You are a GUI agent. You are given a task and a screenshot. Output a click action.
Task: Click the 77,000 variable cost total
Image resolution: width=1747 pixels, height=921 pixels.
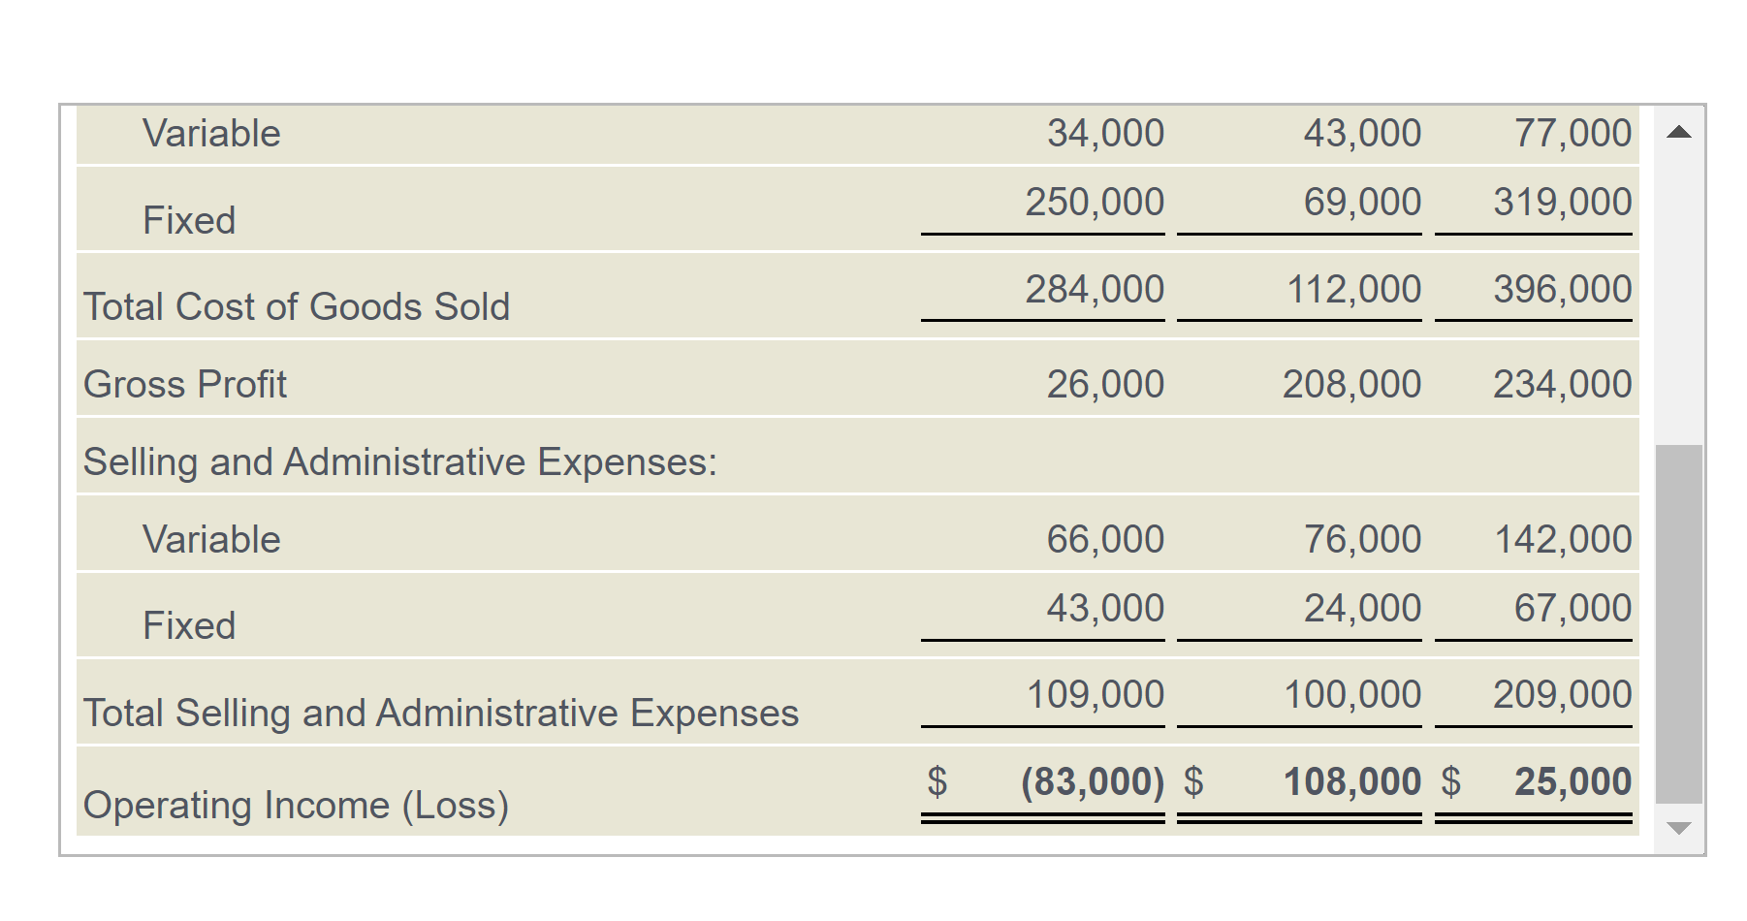[1572, 133]
